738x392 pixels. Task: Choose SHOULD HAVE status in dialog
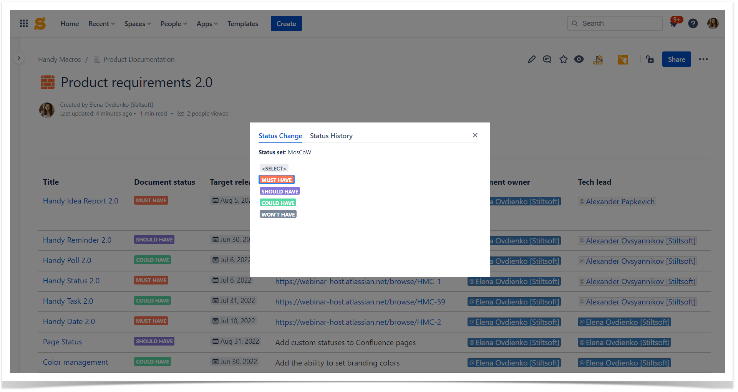pyautogui.click(x=280, y=192)
